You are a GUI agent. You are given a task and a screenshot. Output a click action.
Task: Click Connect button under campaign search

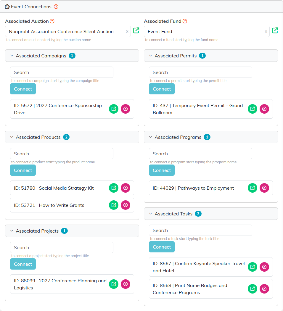[23, 89]
